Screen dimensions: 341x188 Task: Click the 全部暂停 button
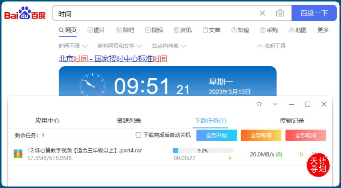261,135
